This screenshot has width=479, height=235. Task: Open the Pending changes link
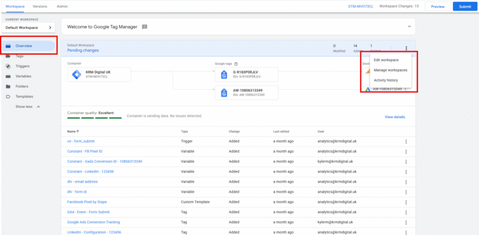83,50
